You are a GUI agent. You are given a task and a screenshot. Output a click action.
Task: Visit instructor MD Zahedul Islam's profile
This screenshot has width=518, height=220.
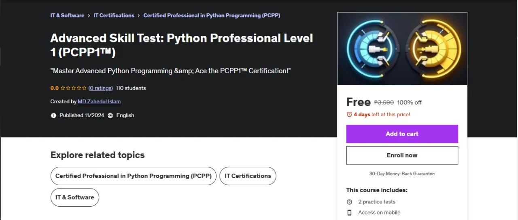click(x=99, y=101)
